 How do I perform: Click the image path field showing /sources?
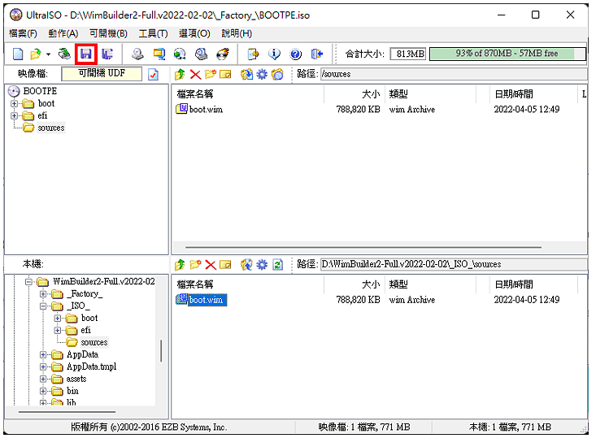point(454,74)
